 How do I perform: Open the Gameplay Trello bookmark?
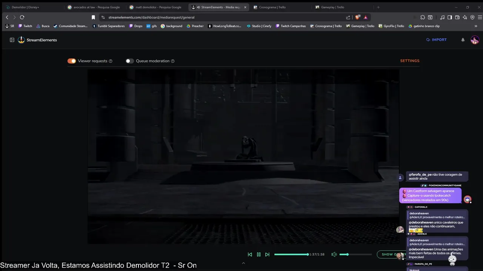pyautogui.click(x=360, y=26)
